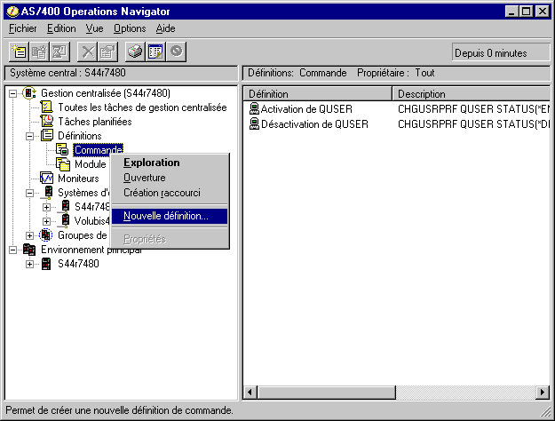Choose Ouverture in the context menu

point(170,178)
